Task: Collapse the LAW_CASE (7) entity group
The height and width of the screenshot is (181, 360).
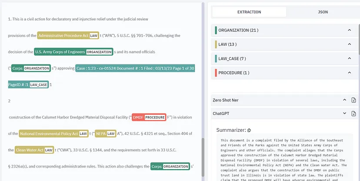Action: pos(350,58)
